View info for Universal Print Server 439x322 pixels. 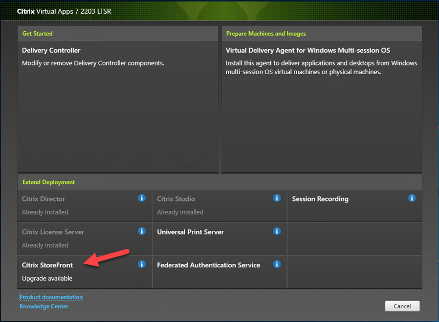277,231
